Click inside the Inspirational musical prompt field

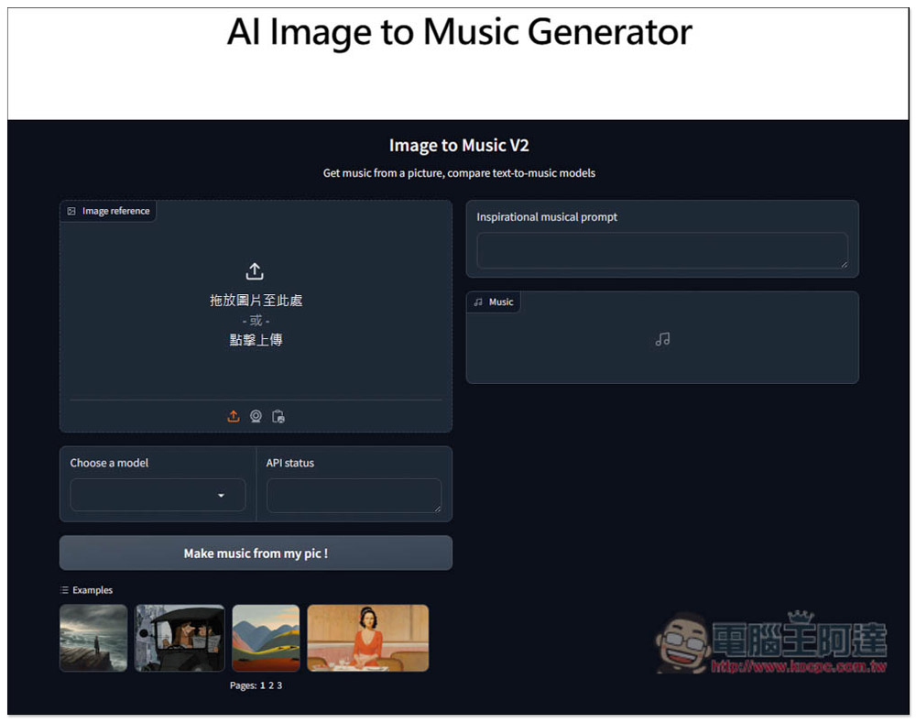coord(662,250)
